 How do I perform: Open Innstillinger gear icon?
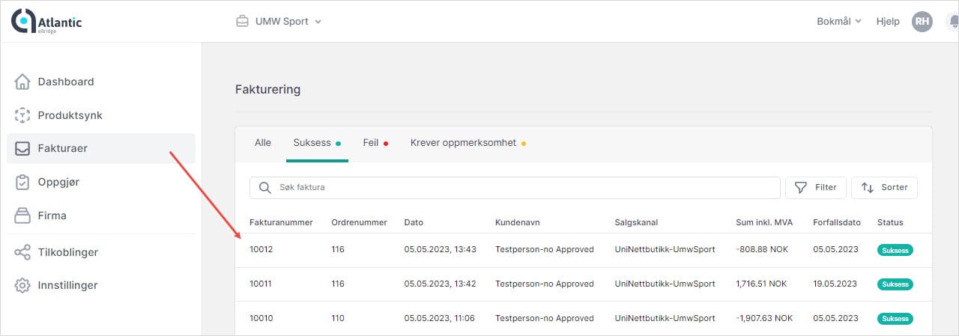22,285
